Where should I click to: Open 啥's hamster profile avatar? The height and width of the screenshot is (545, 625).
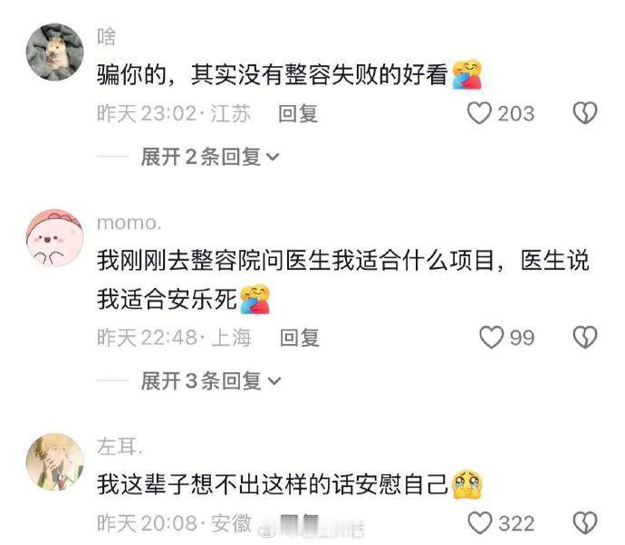click(54, 52)
